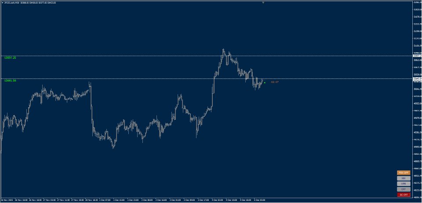Screen dimensions: 422x203
Task: Expand the one-click trading triangle beside JP225.cash
Action: coord(3,3)
